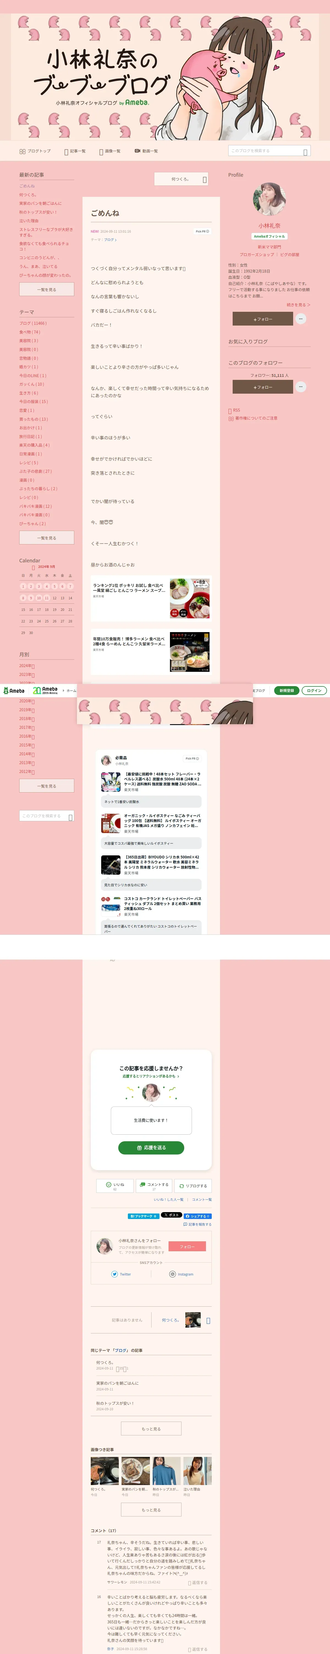Click the X ポスト share button

point(172,1215)
